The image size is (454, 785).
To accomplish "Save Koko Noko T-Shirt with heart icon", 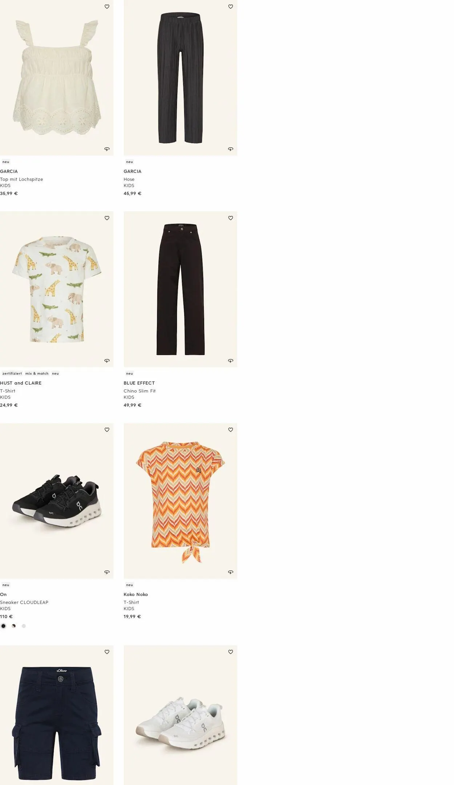I will pos(230,430).
